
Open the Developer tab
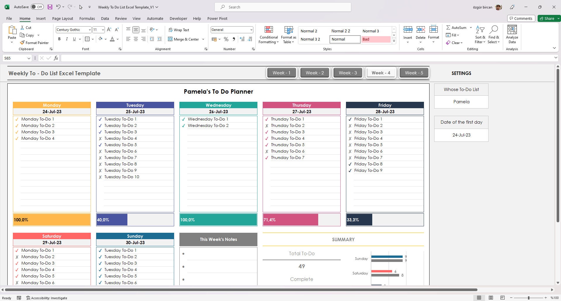pos(178,18)
